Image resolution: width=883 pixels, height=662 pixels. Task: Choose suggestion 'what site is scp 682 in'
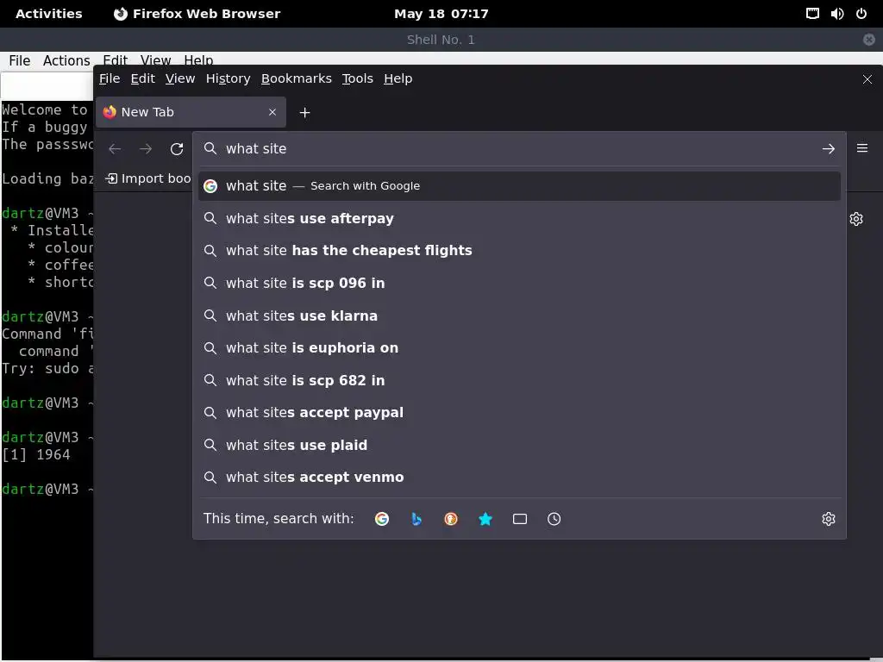point(519,380)
